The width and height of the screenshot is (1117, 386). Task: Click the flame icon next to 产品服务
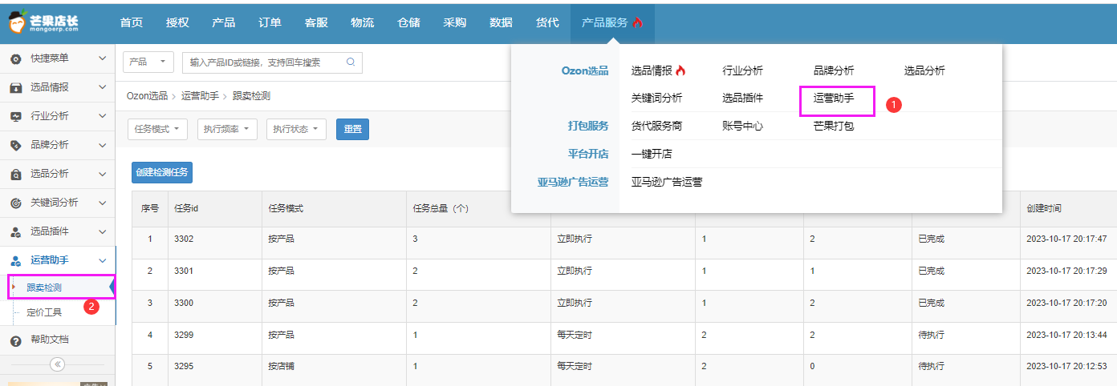pos(638,22)
